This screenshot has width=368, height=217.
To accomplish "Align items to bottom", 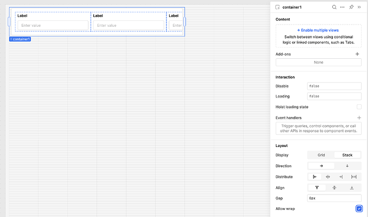I will [x=352, y=188].
